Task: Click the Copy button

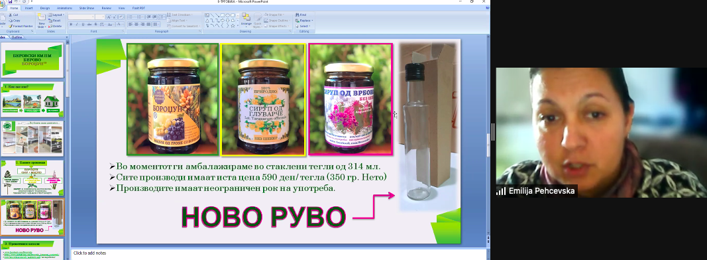Action: pyautogui.click(x=14, y=21)
